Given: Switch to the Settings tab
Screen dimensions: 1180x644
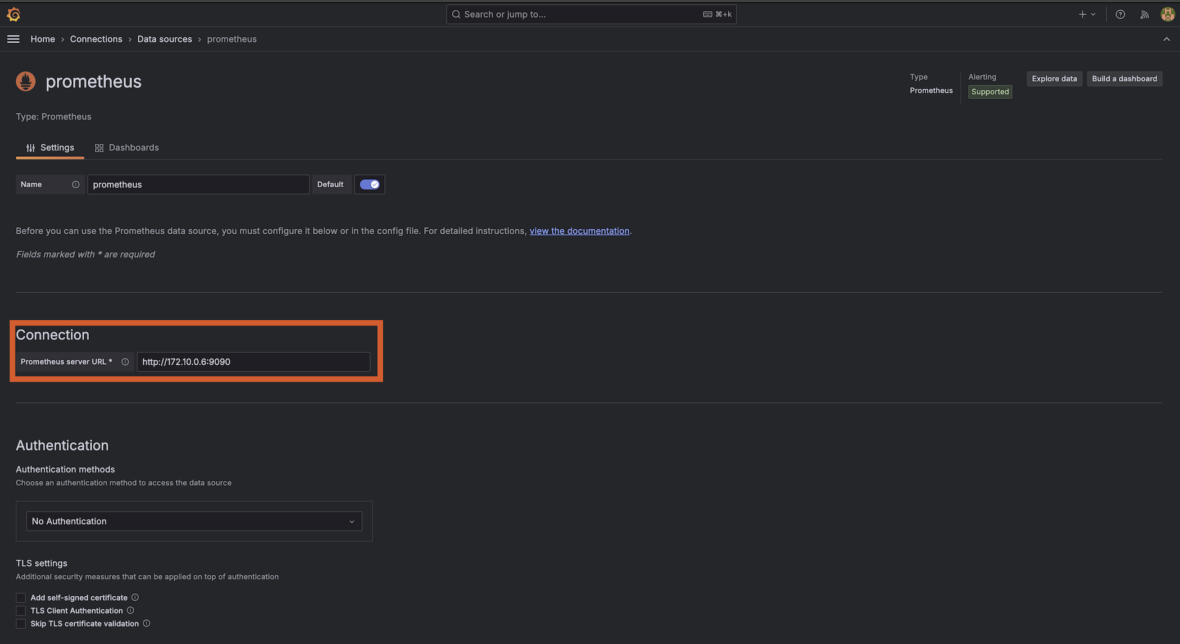Looking at the screenshot, I should tap(50, 148).
